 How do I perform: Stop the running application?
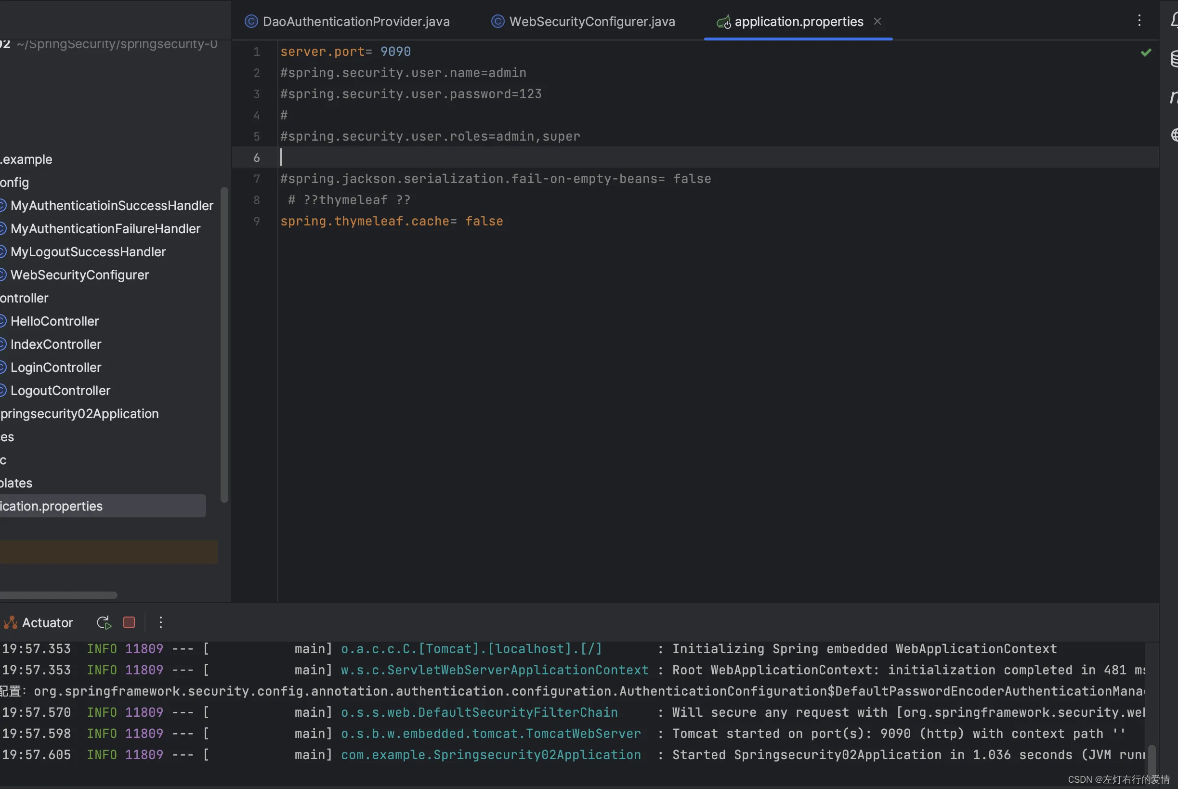pyautogui.click(x=129, y=622)
